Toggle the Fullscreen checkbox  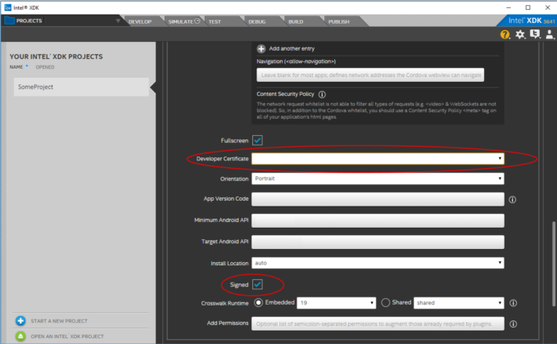[257, 140]
